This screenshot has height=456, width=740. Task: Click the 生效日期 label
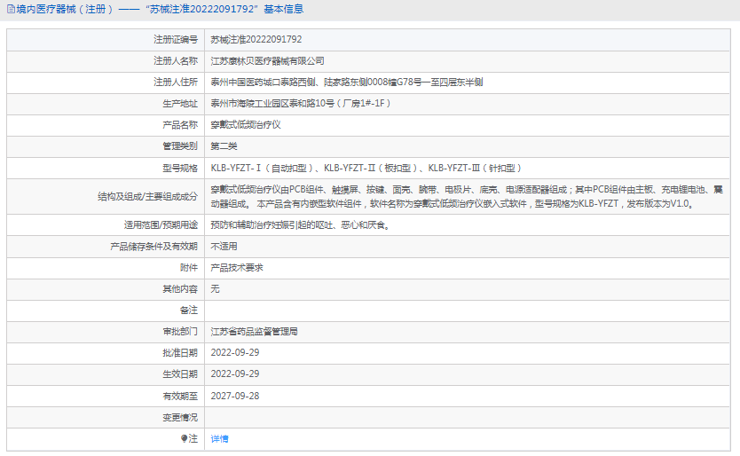180,373
